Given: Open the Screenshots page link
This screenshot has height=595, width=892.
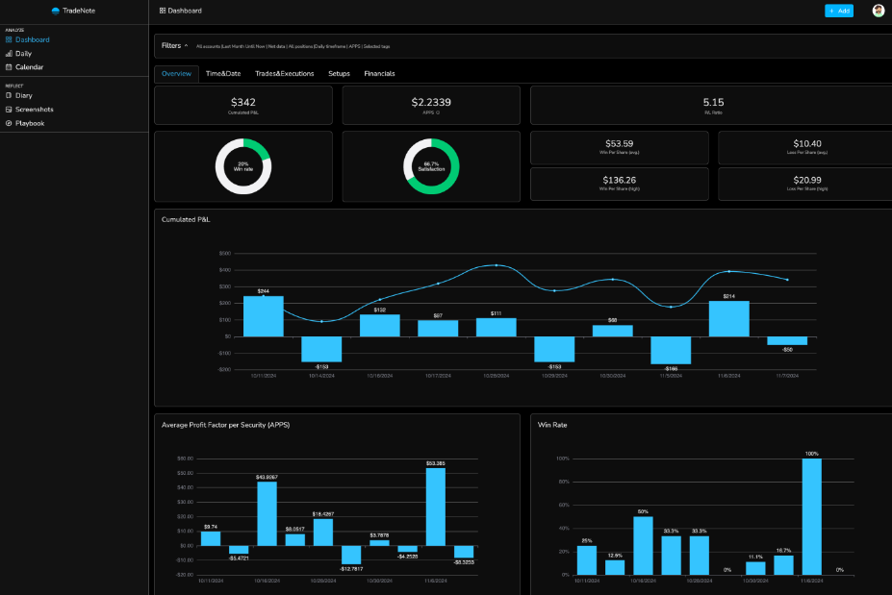Looking at the screenshot, I should pyautogui.click(x=34, y=110).
